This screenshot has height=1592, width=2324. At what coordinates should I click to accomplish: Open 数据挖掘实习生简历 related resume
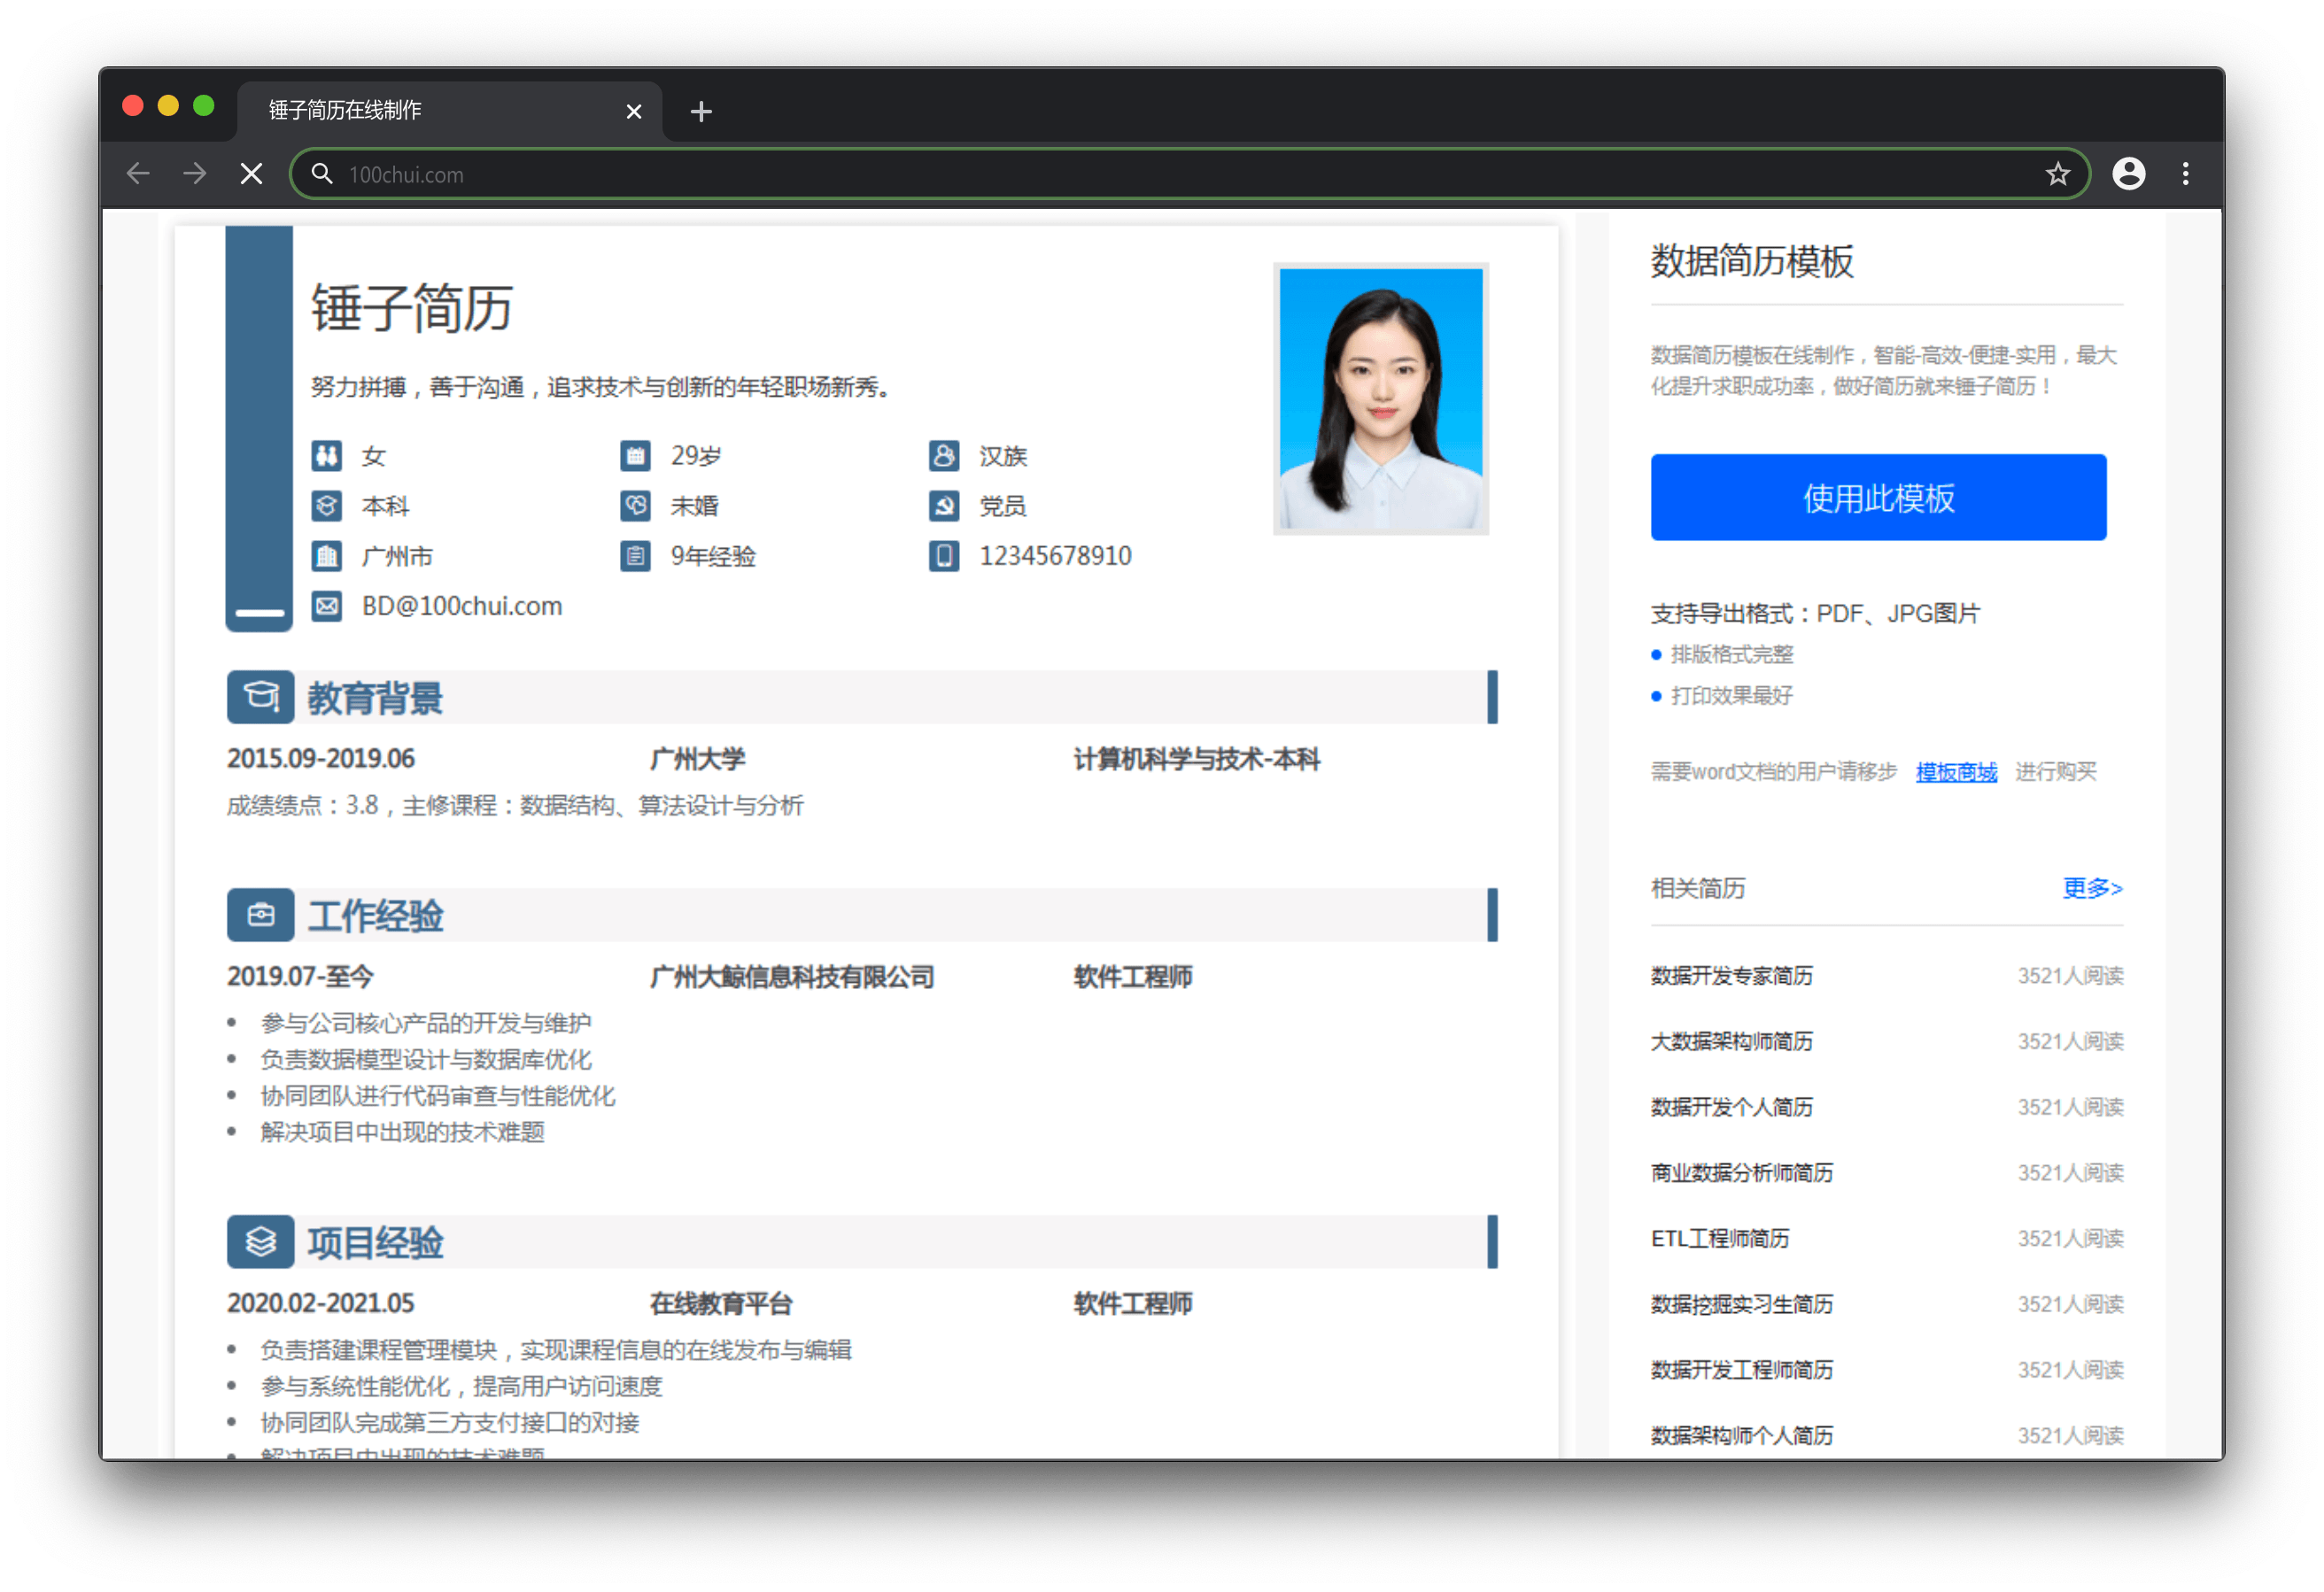(1742, 1304)
